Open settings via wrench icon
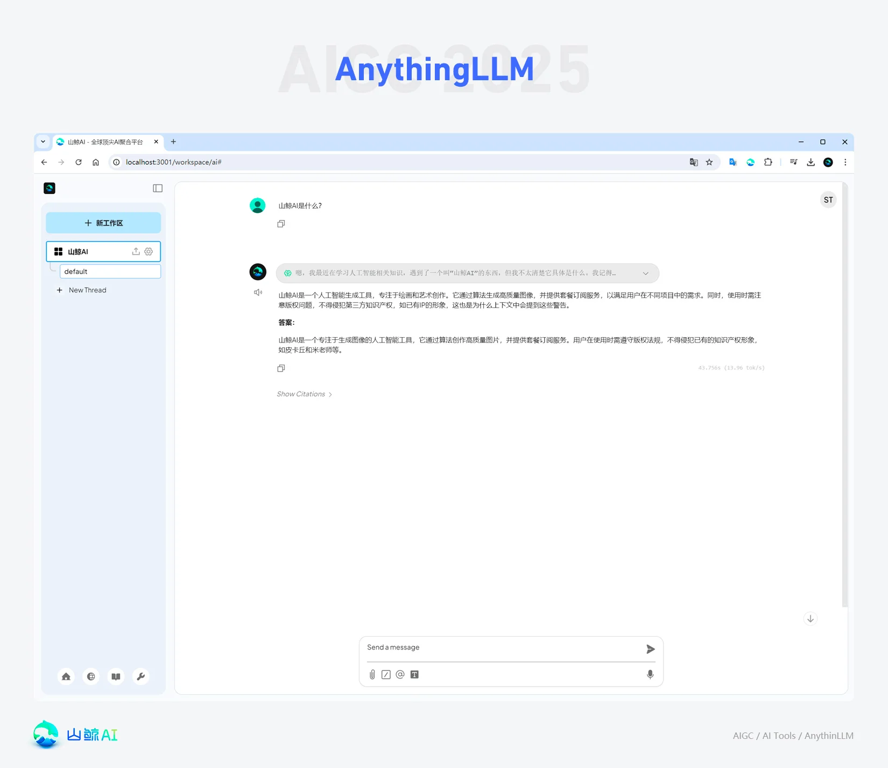Viewport: 888px width, 768px height. 140,676
